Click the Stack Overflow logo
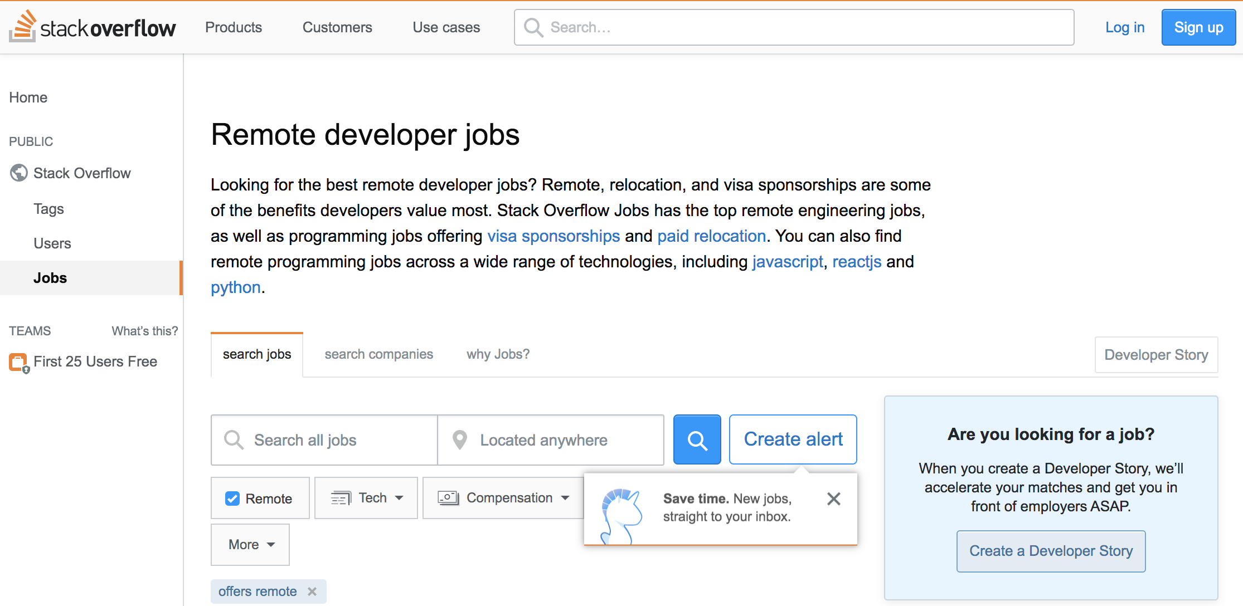 (x=93, y=27)
